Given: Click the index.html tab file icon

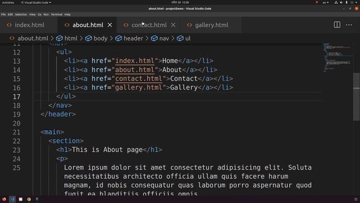Looking at the screenshot, I should pos(9,25).
